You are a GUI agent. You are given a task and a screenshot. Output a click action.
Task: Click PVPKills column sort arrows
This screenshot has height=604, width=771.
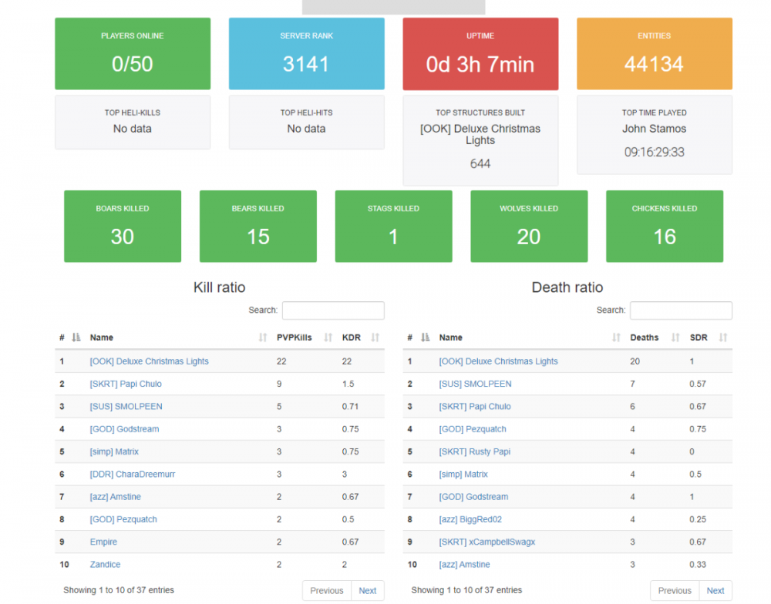[328, 337]
